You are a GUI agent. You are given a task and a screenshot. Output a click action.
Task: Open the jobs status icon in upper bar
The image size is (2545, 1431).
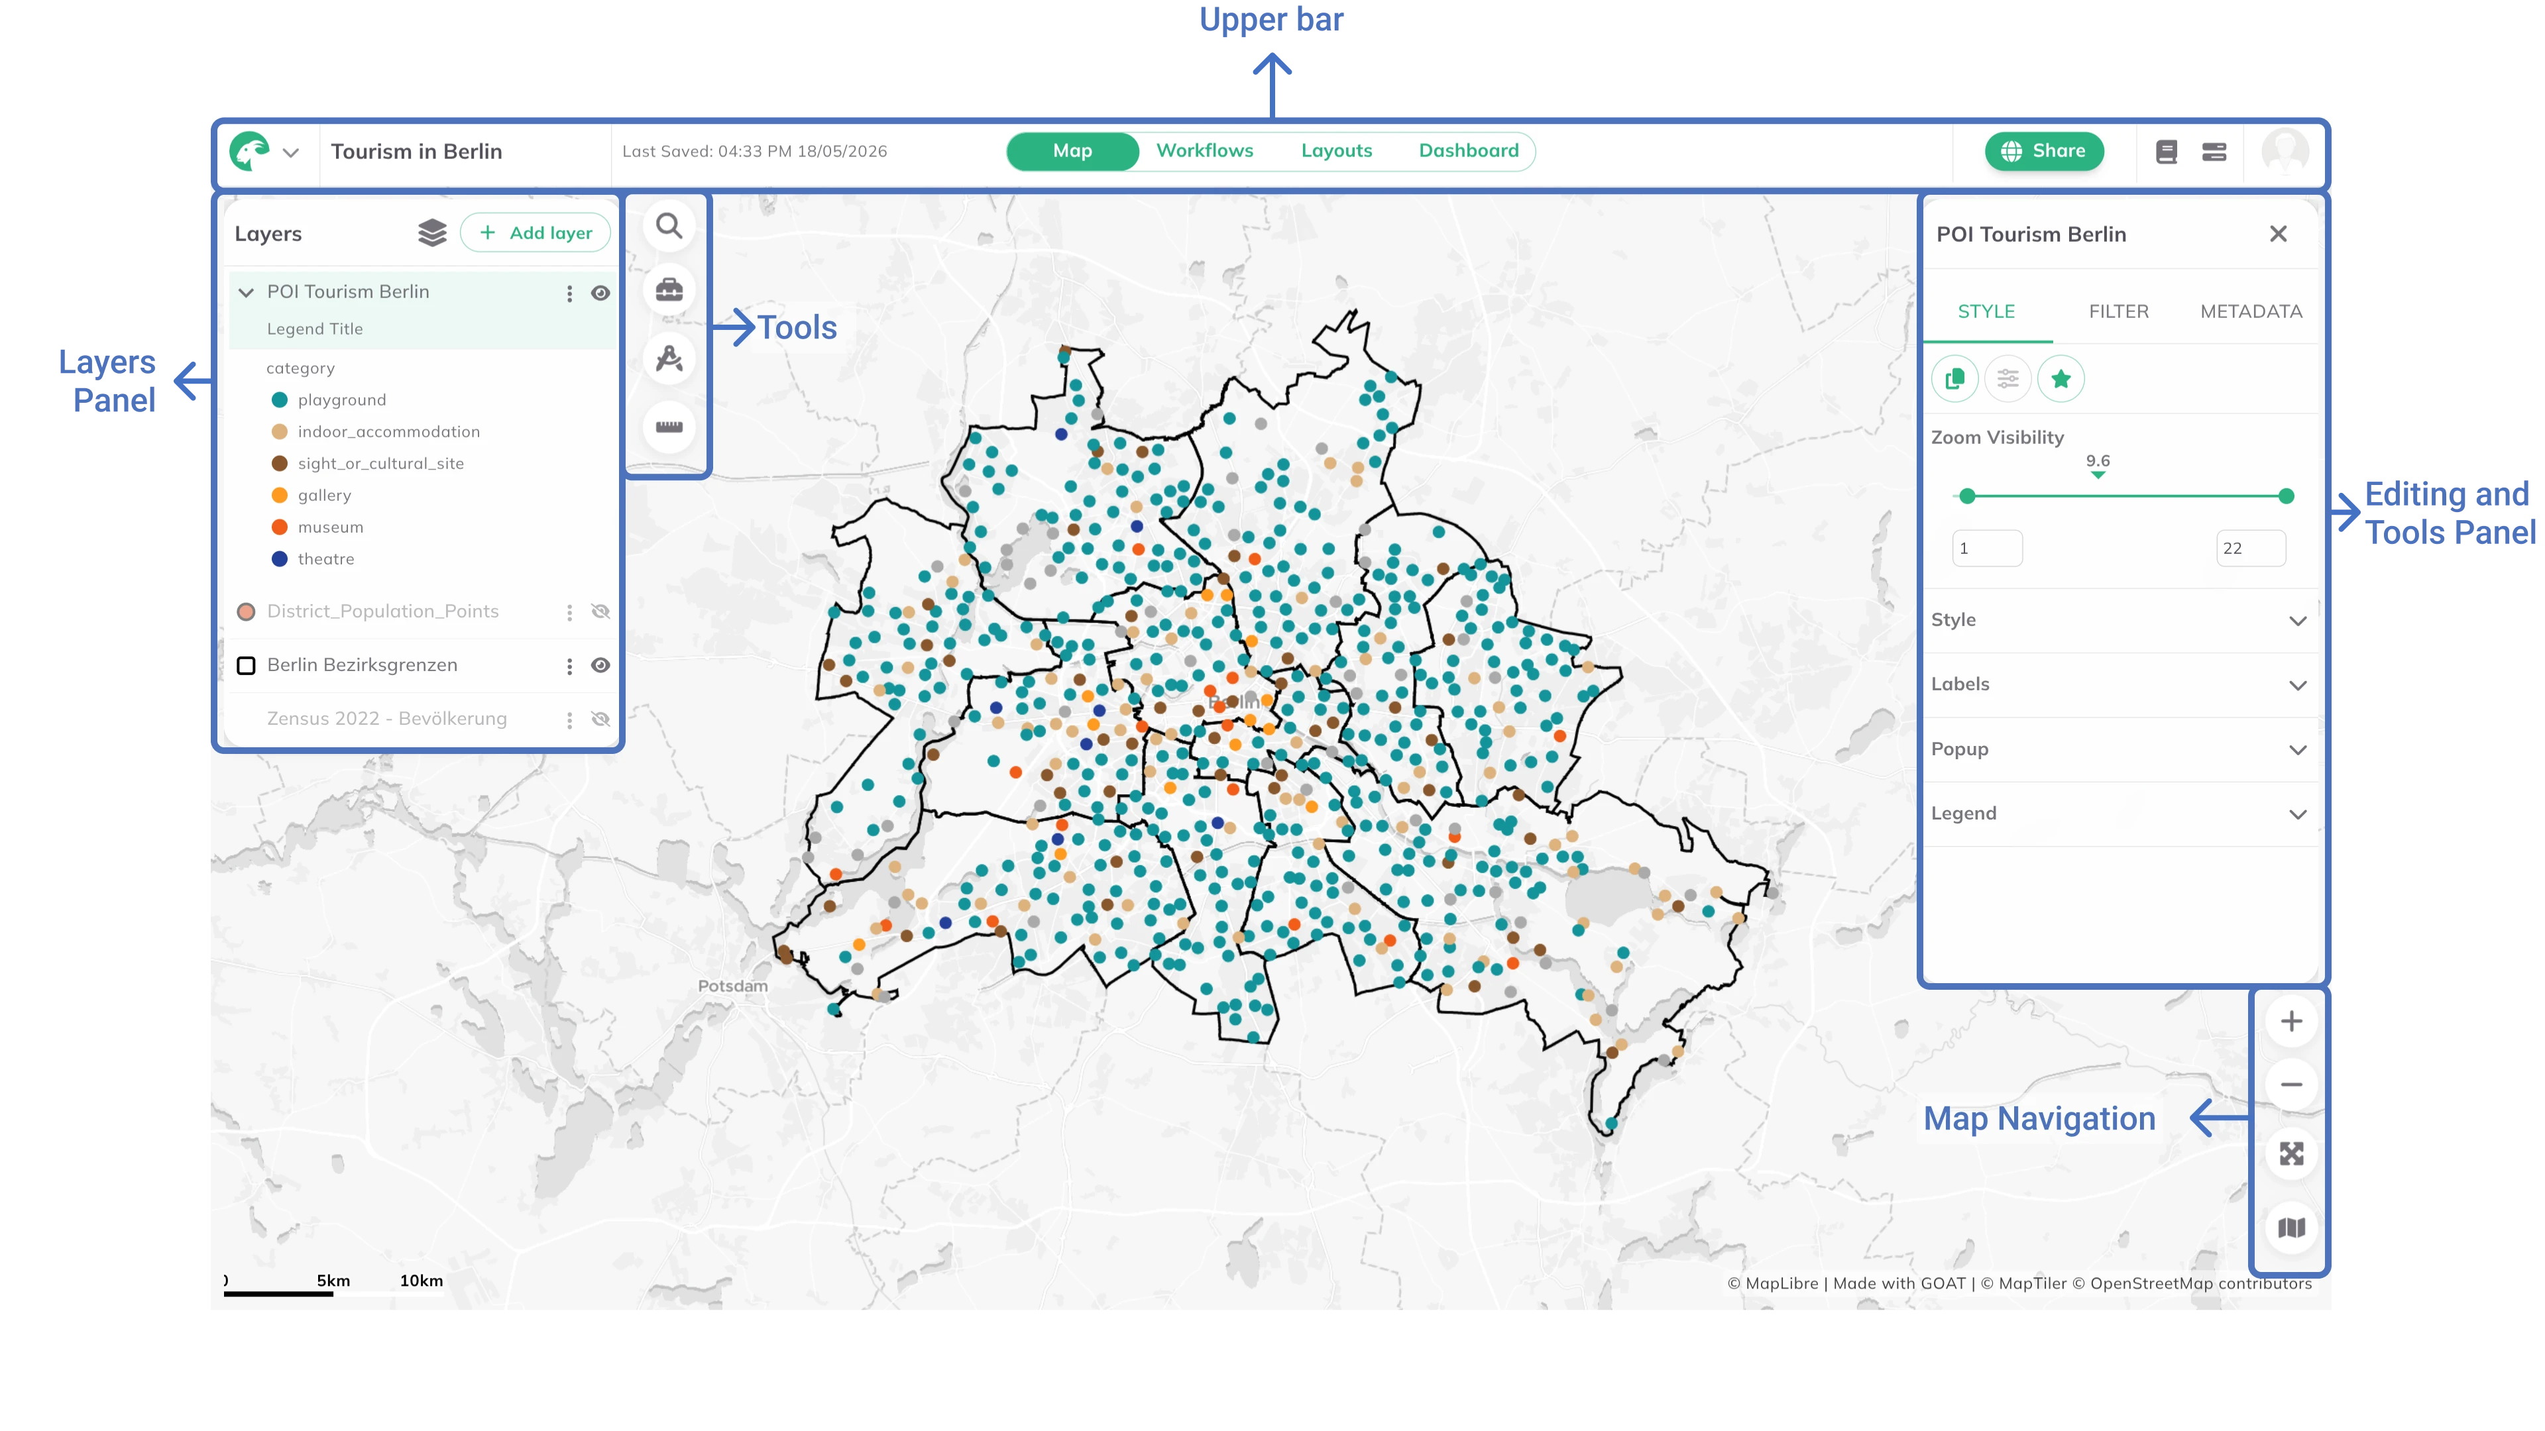coord(2214,152)
